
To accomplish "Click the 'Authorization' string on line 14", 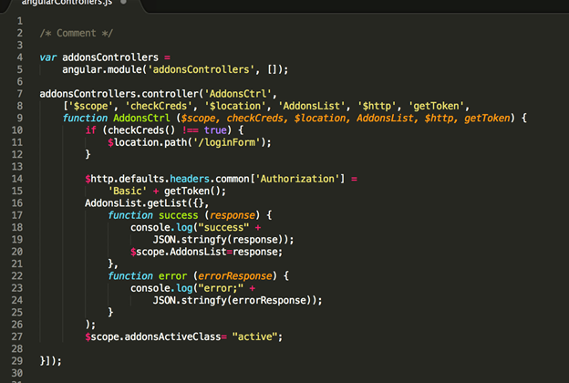I will pos(297,179).
